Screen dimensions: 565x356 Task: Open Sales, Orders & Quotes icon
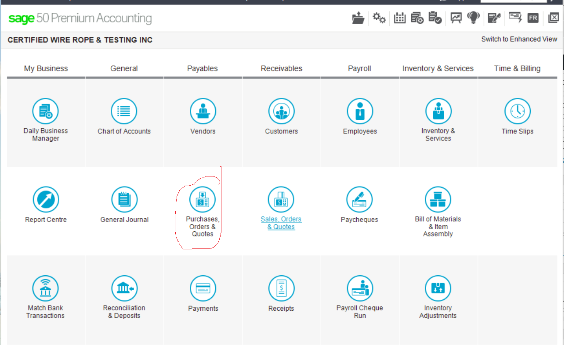click(x=281, y=200)
